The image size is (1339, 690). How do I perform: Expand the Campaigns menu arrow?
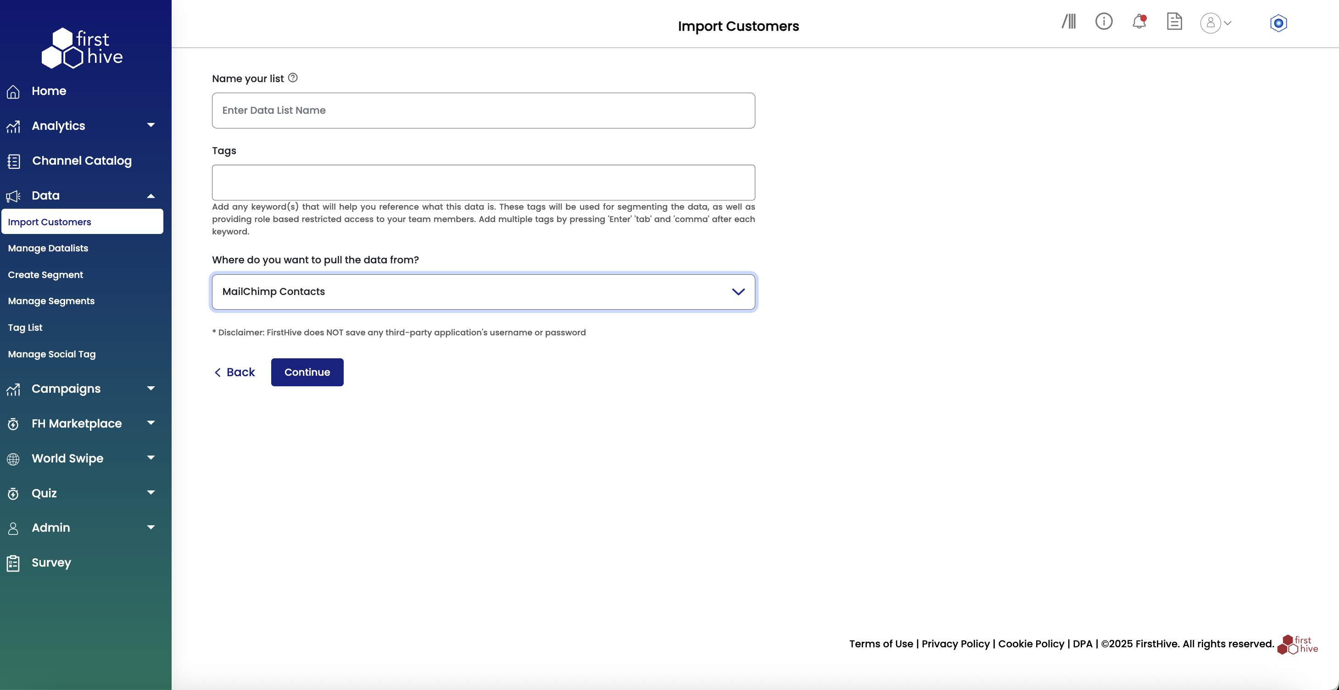point(151,388)
